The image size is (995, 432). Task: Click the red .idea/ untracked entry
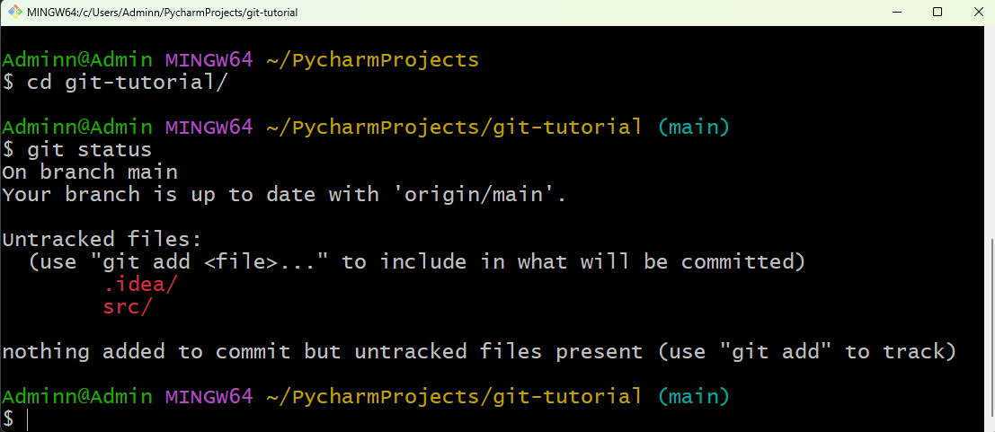pyautogui.click(x=140, y=284)
